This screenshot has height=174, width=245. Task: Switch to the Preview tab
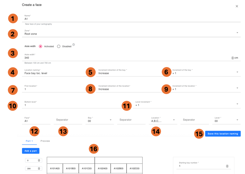point(45,141)
